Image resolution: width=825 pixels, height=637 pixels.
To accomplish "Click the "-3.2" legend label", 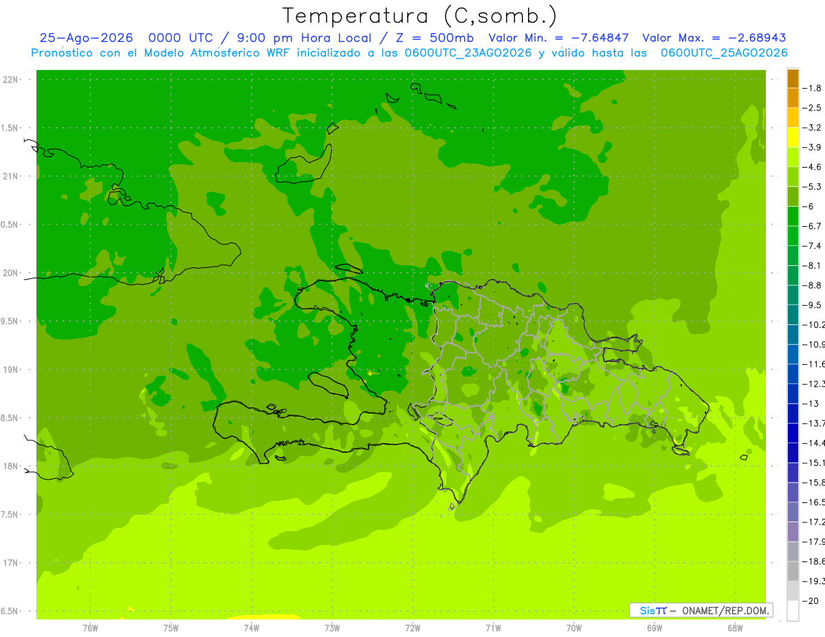I will (x=813, y=128).
